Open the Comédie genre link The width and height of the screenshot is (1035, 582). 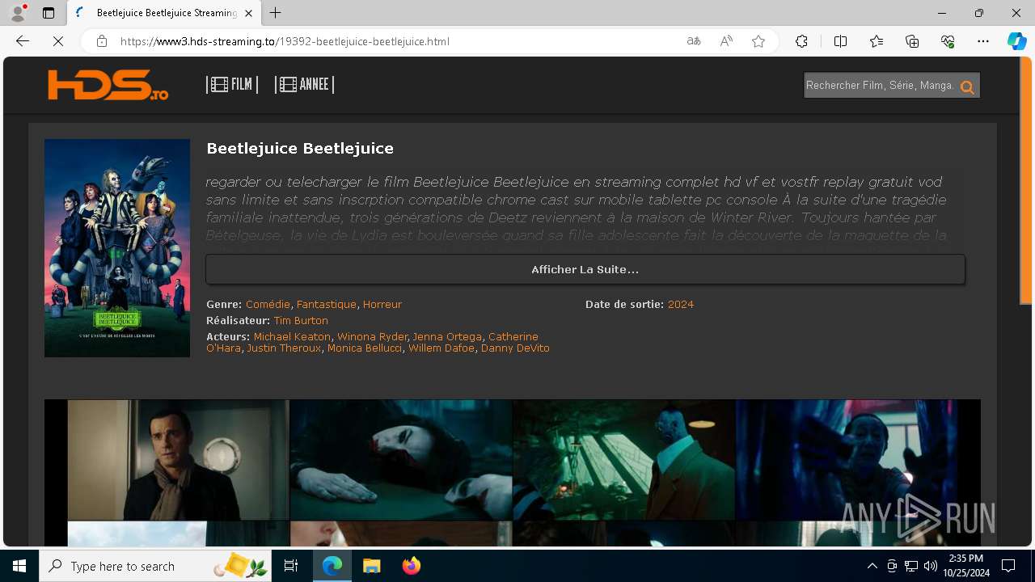(268, 305)
